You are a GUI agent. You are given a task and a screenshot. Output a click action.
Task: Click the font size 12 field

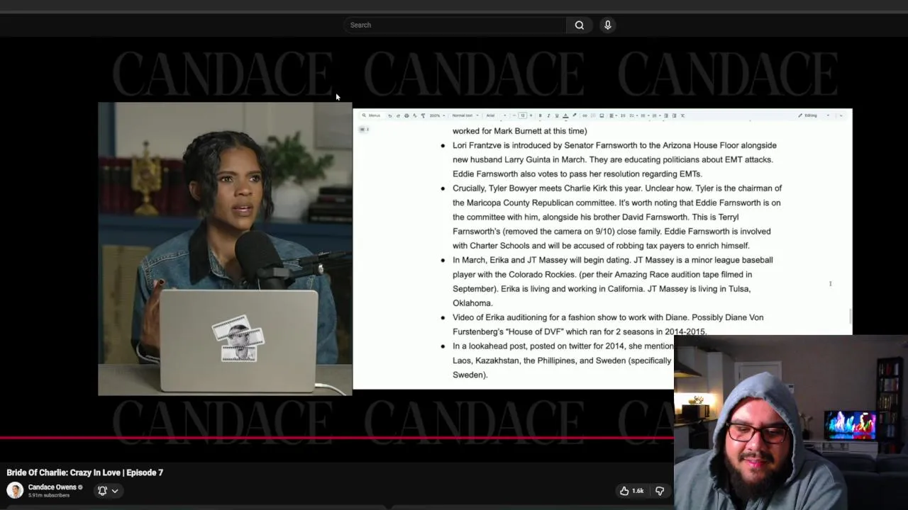pos(523,115)
